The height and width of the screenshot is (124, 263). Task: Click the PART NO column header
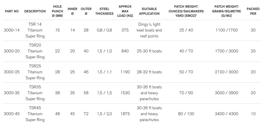click(11, 11)
